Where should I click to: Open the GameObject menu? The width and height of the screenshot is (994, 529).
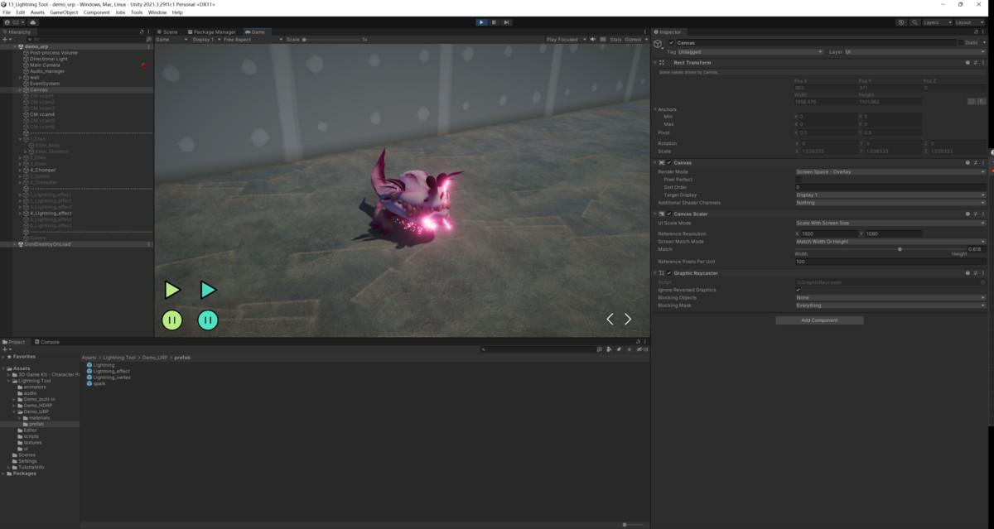point(64,12)
